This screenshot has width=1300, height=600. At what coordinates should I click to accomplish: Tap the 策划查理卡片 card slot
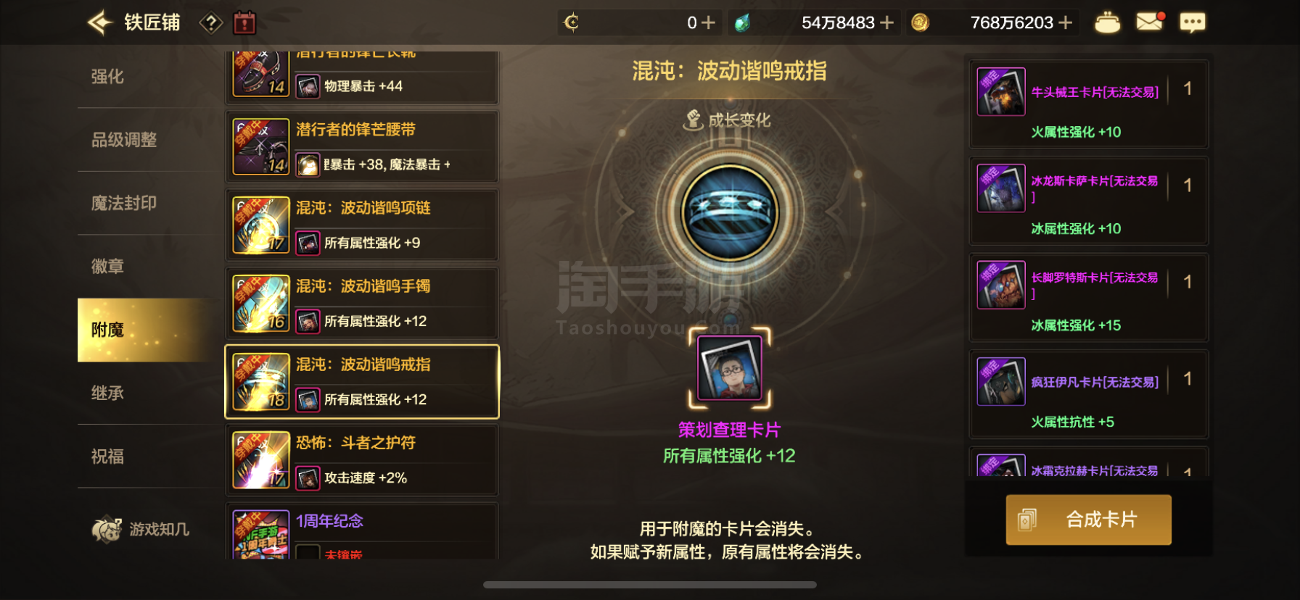[729, 367]
